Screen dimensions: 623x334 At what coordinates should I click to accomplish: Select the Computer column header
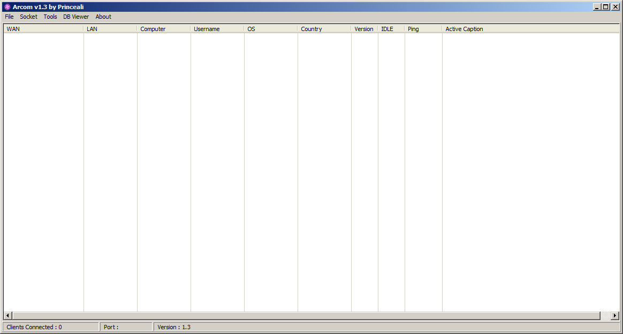164,29
